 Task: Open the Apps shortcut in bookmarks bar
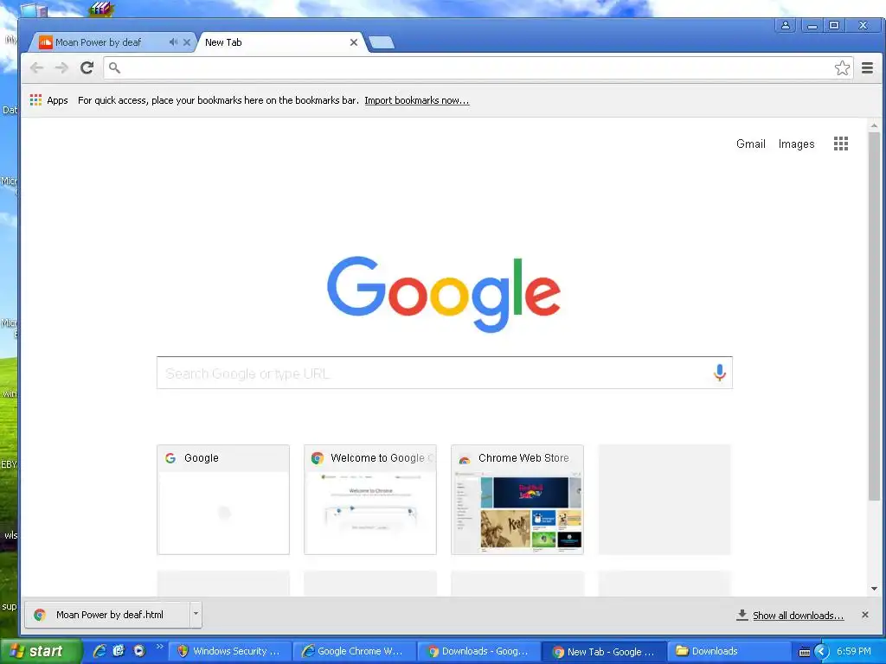(48, 100)
